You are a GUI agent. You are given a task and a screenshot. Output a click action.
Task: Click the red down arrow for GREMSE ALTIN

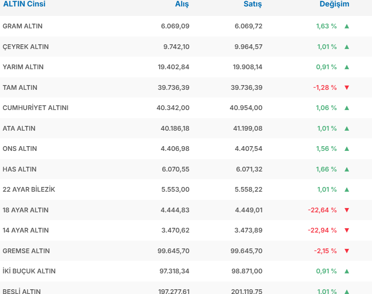(347, 251)
